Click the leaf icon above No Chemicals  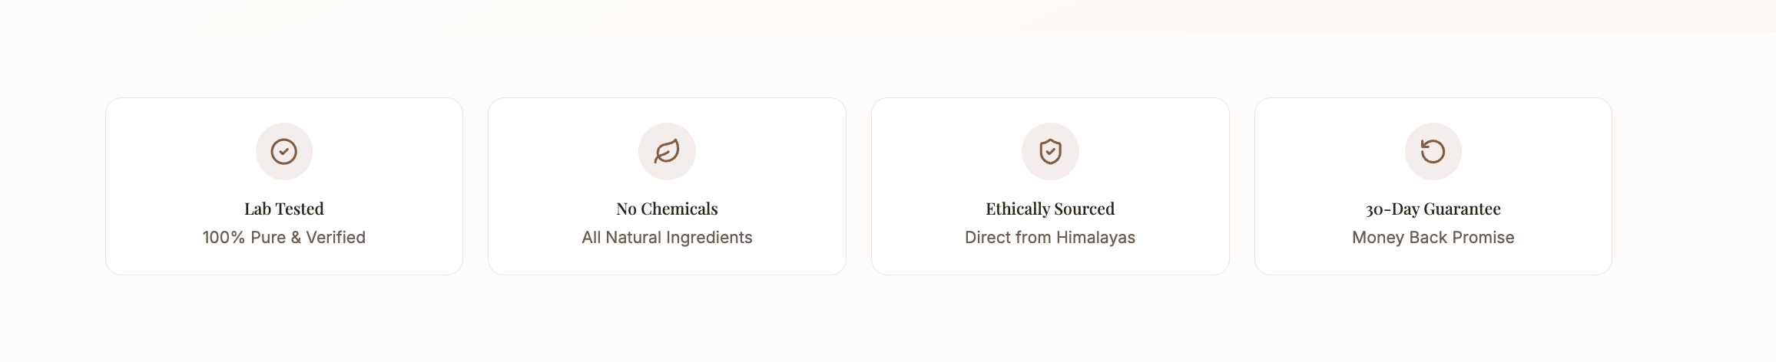point(667,152)
